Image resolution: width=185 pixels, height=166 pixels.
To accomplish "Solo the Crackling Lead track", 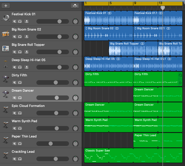I will [20, 159].
